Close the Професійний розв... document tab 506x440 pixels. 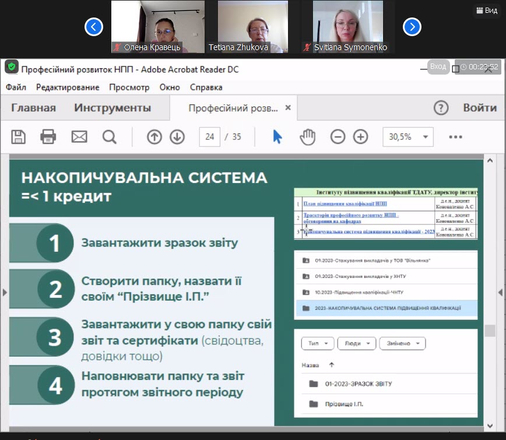click(288, 107)
